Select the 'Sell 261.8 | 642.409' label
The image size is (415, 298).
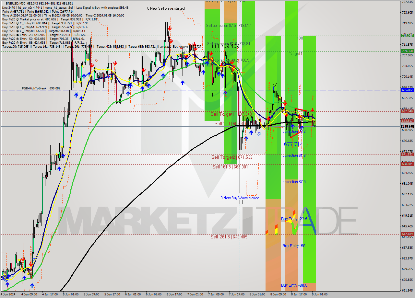coord(229,237)
